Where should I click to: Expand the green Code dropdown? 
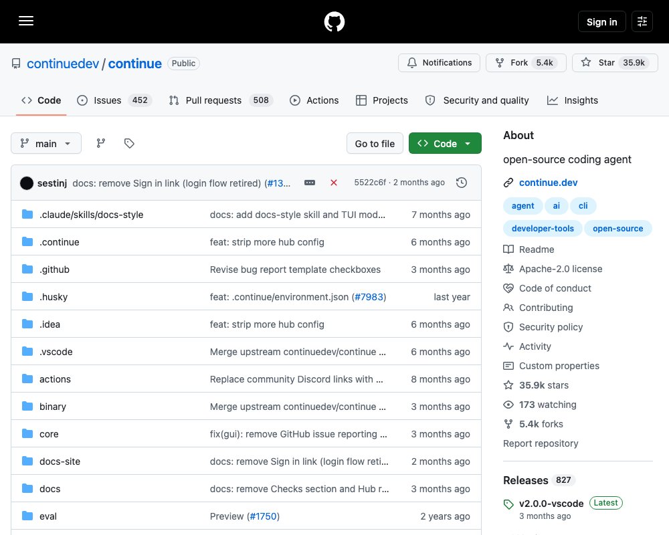(445, 143)
